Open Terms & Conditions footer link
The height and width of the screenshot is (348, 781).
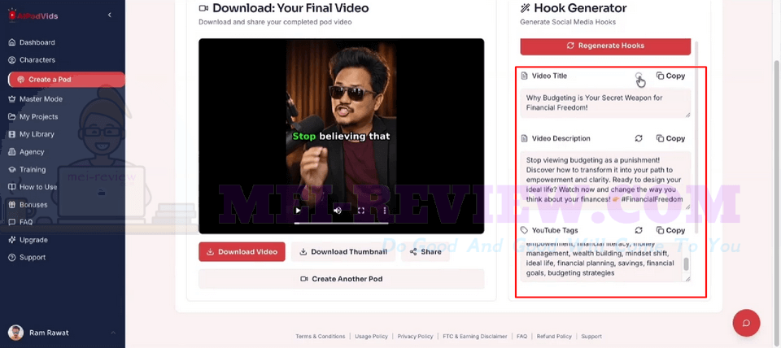click(x=321, y=337)
